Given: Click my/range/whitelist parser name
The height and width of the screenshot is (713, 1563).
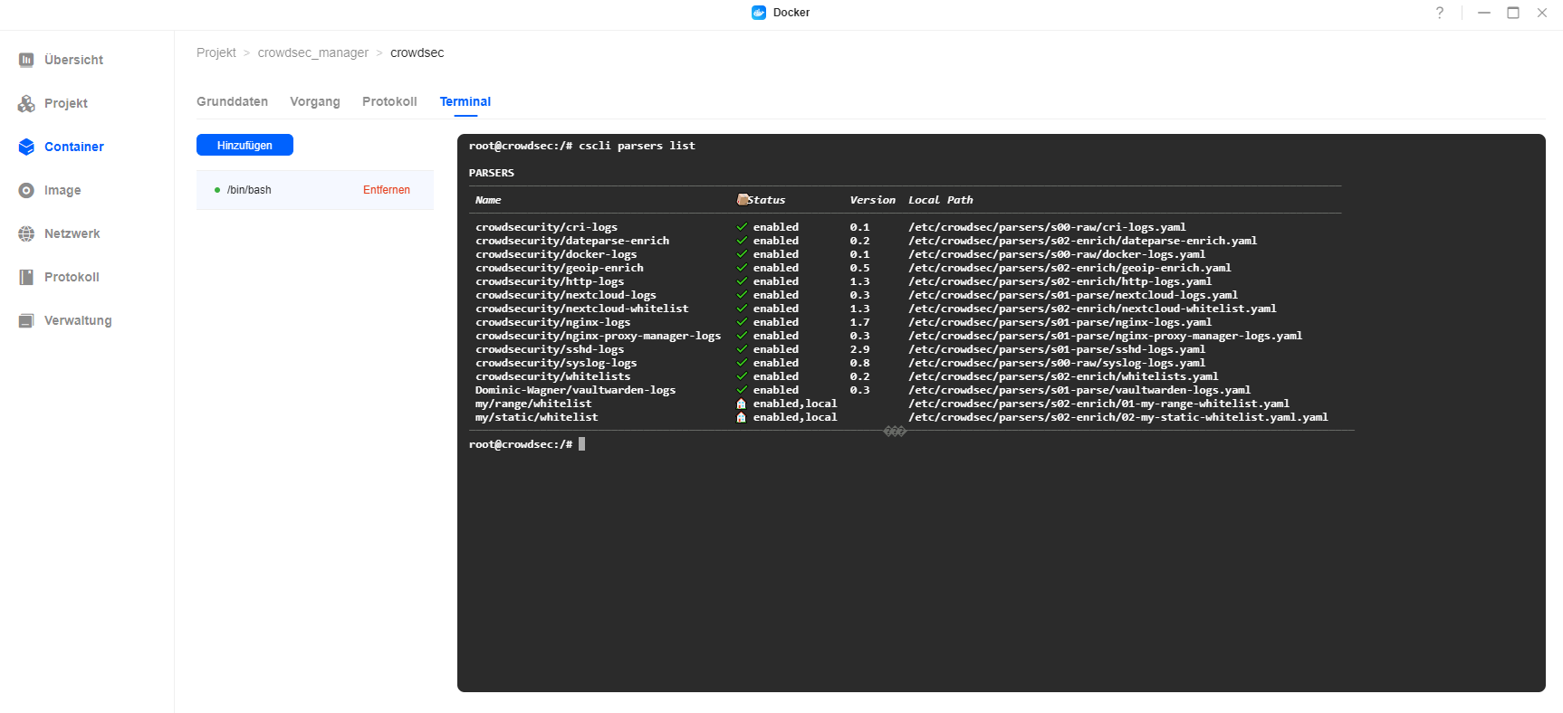Looking at the screenshot, I should coord(533,404).
